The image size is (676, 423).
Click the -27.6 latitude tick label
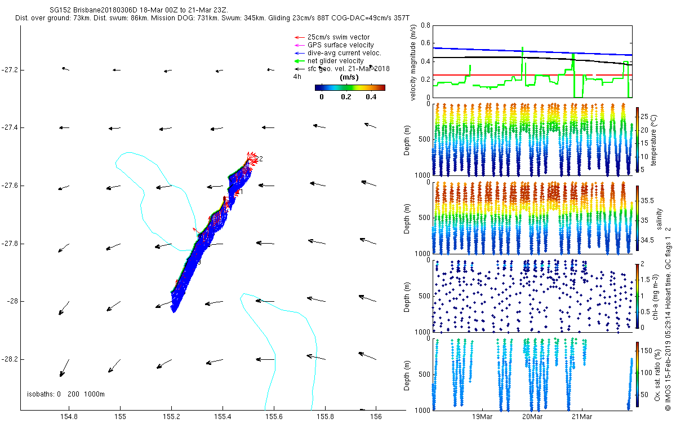10,186
